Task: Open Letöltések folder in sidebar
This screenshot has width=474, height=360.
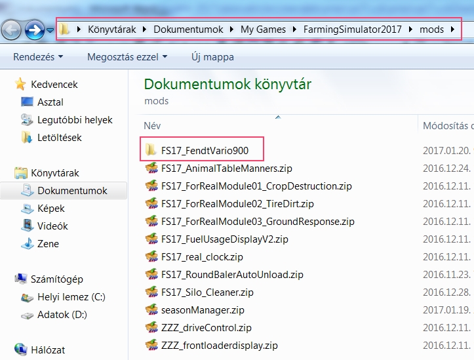Action: tap(59, 138)
